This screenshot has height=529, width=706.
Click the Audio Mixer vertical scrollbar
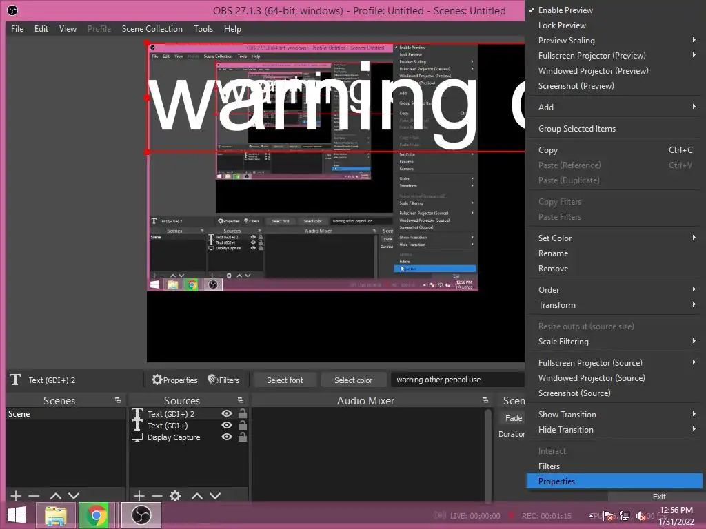(x=488, y=455)
